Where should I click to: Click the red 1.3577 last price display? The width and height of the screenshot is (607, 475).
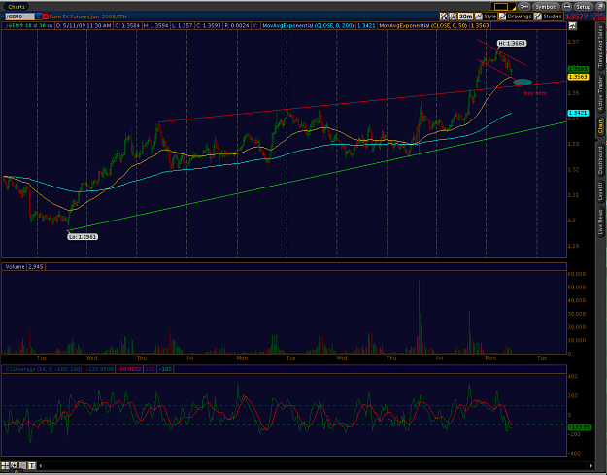(577, 17)
